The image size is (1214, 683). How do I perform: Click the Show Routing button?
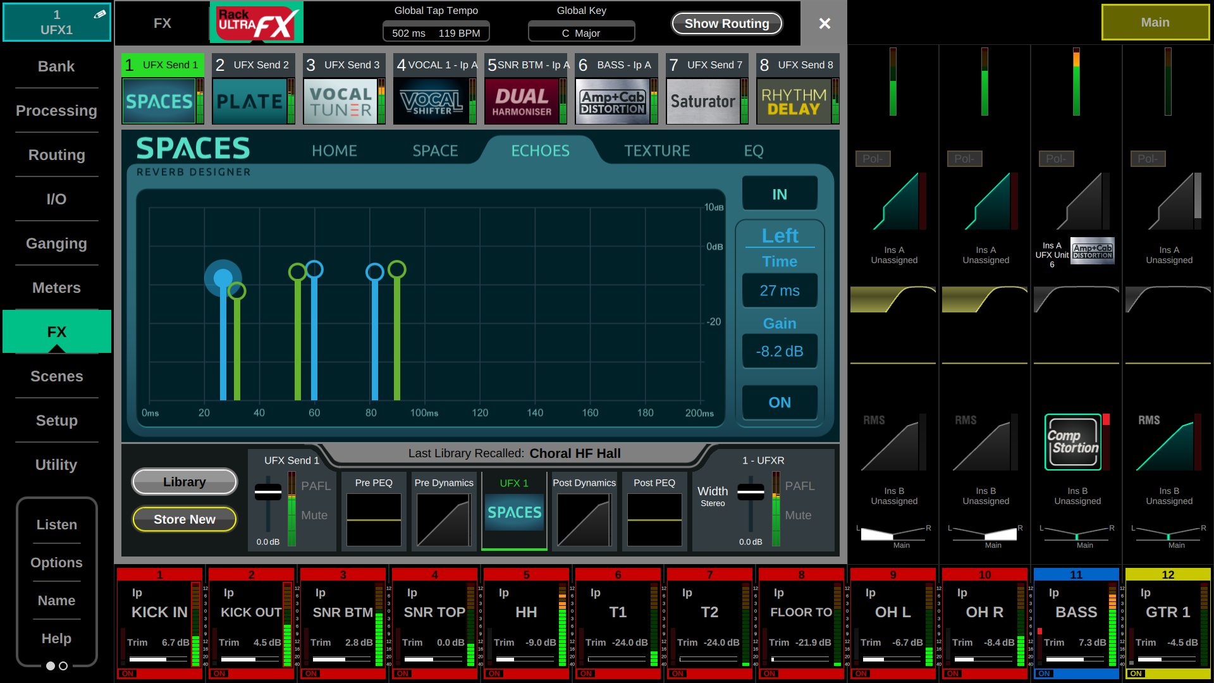pyautogui.click(x=727, y=23)
